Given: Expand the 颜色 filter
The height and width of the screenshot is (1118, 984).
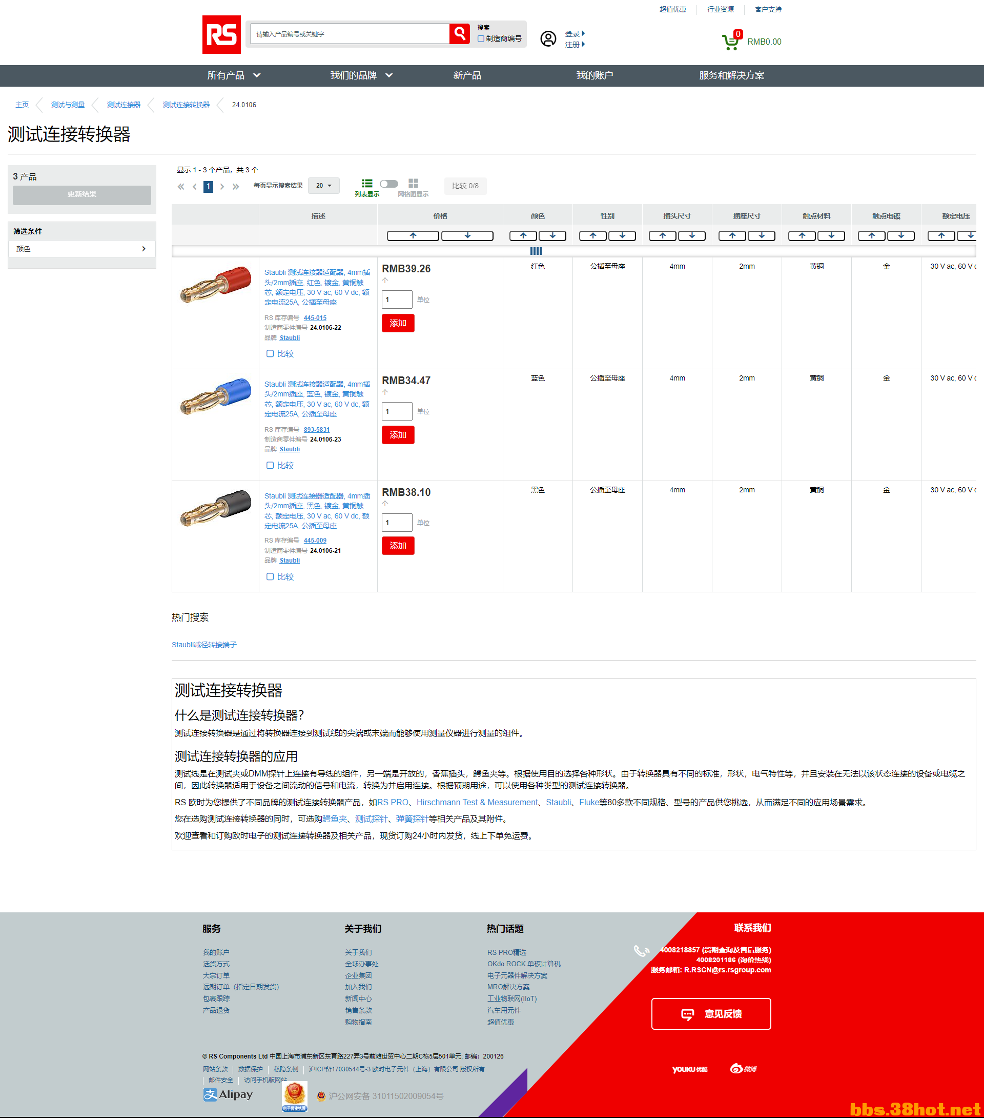Looking at the screenshot, I should pos(82,249).
